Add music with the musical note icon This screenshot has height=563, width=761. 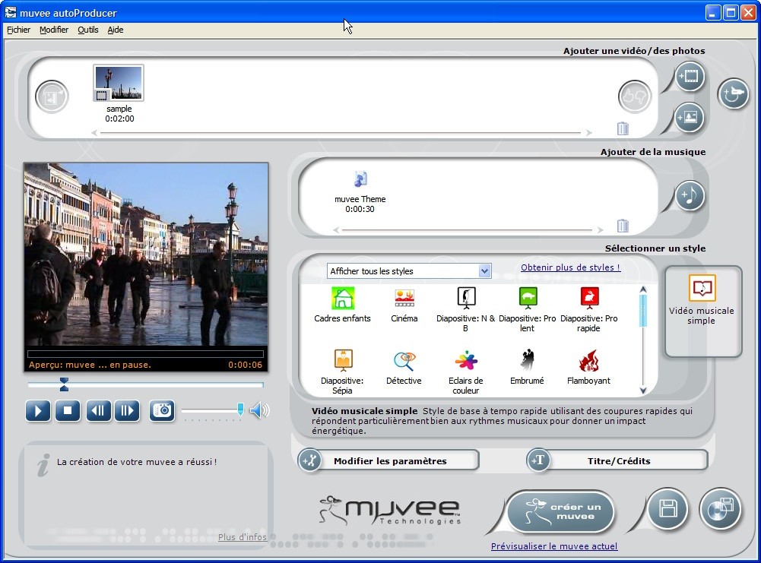tap(690, 195)
